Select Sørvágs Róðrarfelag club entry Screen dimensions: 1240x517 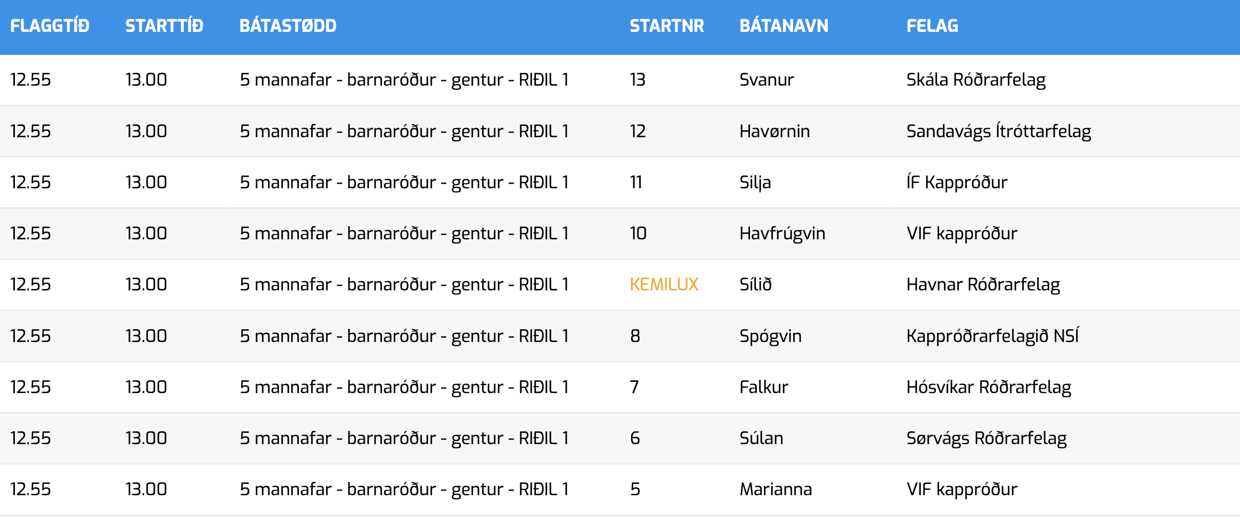point(986,438)
